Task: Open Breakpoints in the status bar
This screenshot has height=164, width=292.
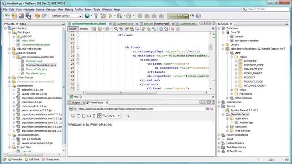Action: click(x=51, y=159)
